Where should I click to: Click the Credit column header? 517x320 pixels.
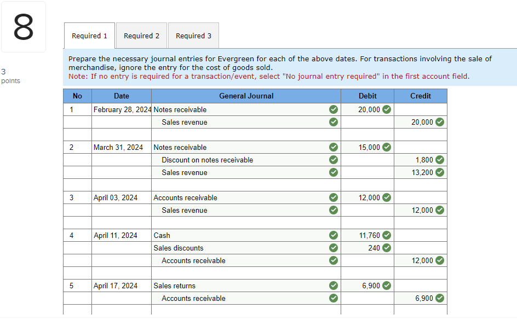pos(421,96)
